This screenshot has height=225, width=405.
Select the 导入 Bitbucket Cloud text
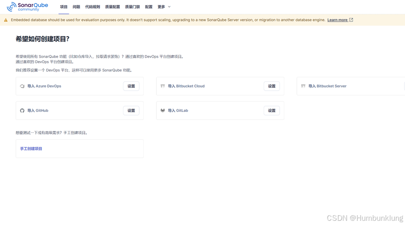tap(186, 86)
